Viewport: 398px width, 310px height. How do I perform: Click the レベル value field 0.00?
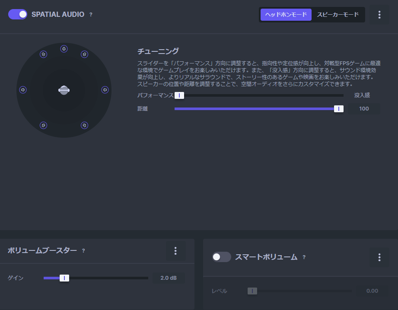pos(372,291)
